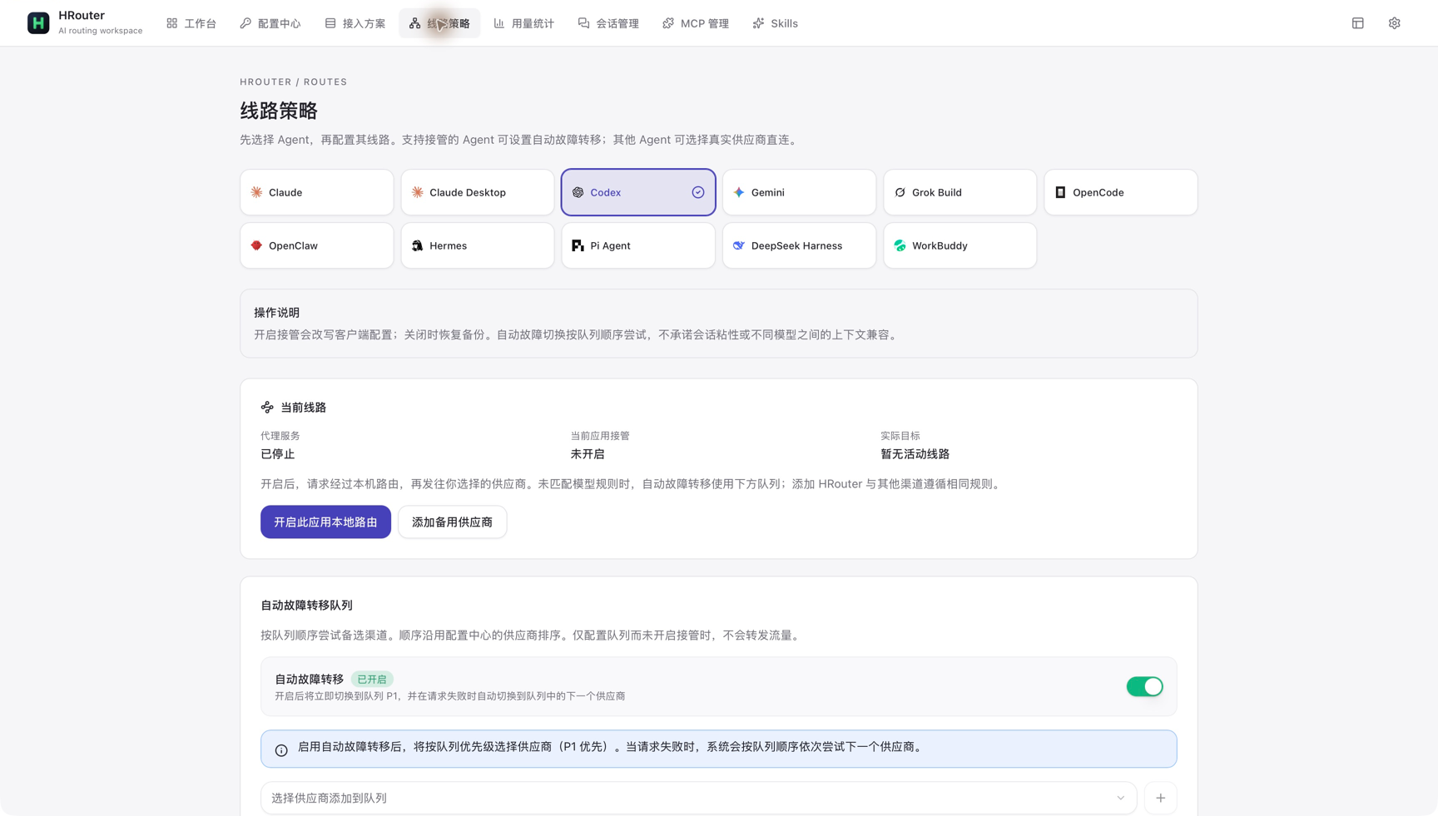Select the OpenCode agent card
This screenshot has width=1438, height=816.
pos(1121,192)
